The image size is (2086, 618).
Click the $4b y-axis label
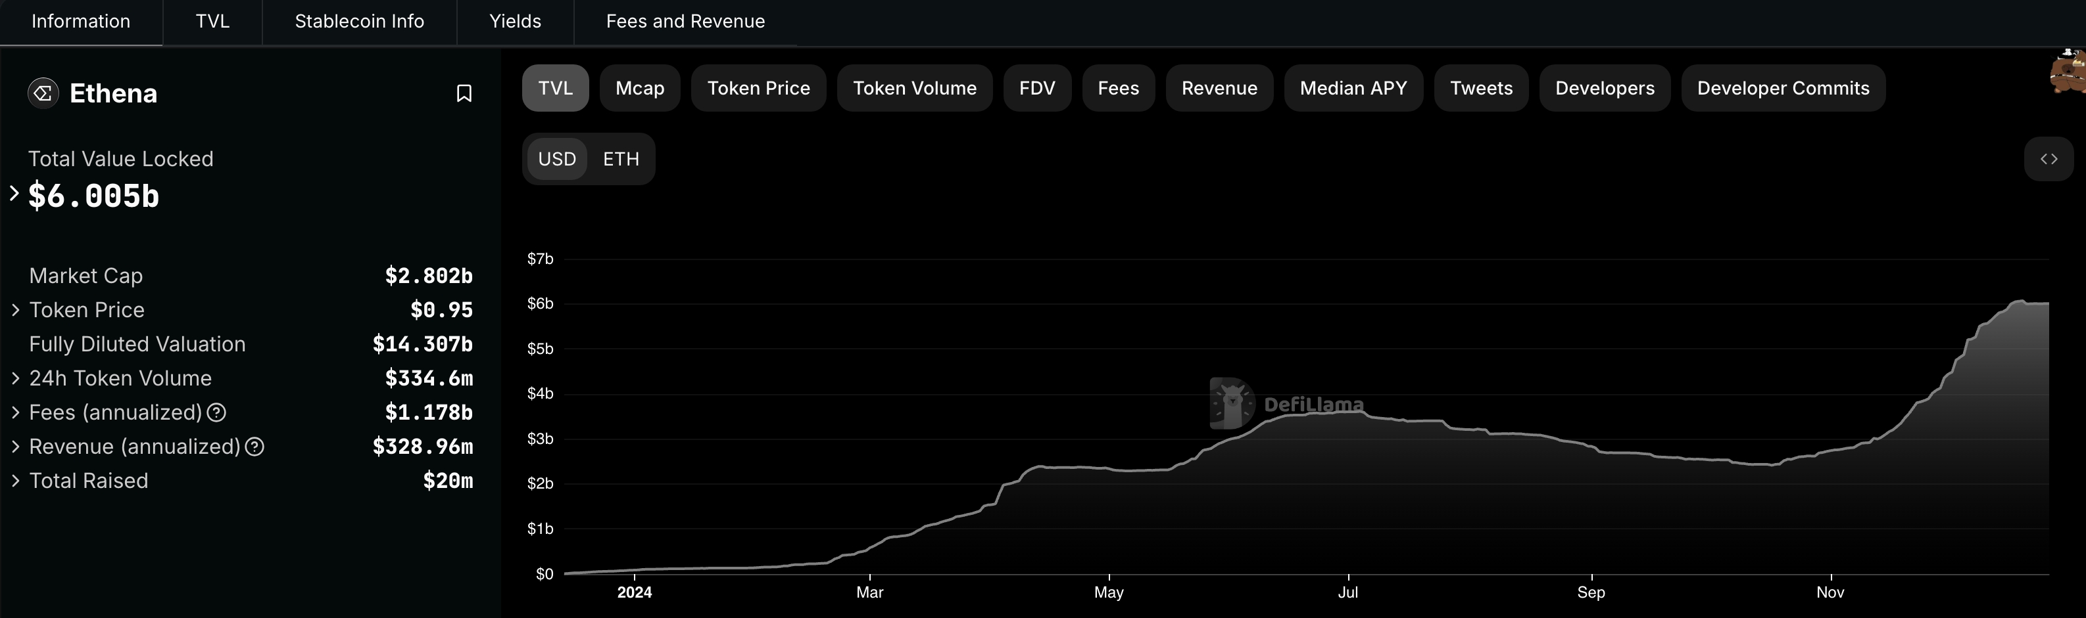point(540,394)
